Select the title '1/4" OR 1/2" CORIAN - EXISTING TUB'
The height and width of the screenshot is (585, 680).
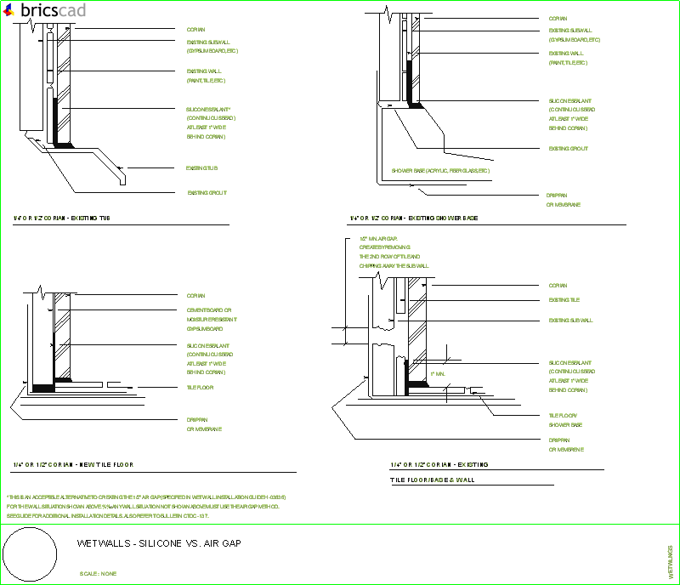click(x=61, y=218)
